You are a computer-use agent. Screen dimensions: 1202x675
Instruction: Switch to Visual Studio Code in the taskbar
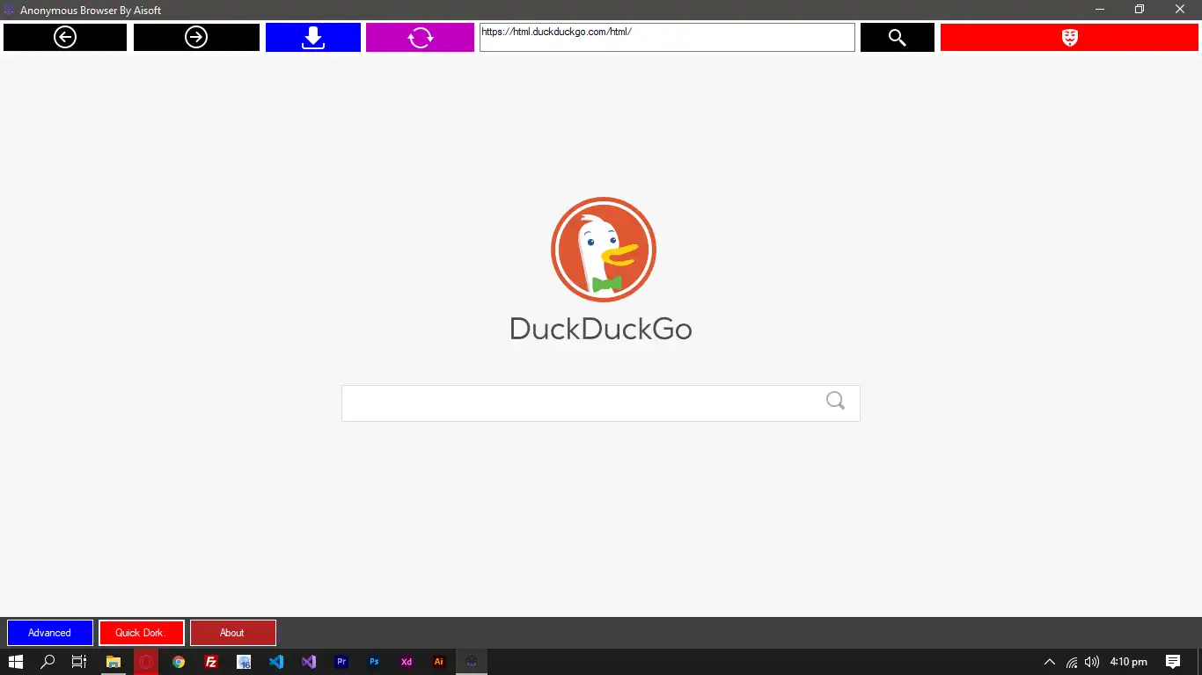click(x=276, y=662)
